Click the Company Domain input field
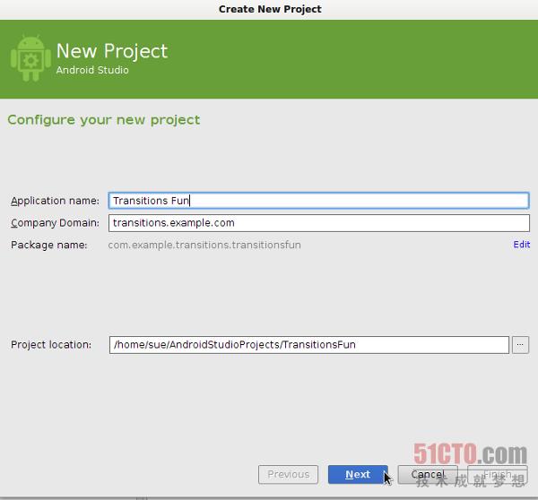The width and height of the screenshot is (538, 500). pyautogui.click(x=318, y=223)
